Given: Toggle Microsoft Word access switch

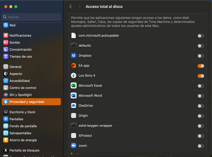Looking at the screenshot, I should tap(201, 96).
